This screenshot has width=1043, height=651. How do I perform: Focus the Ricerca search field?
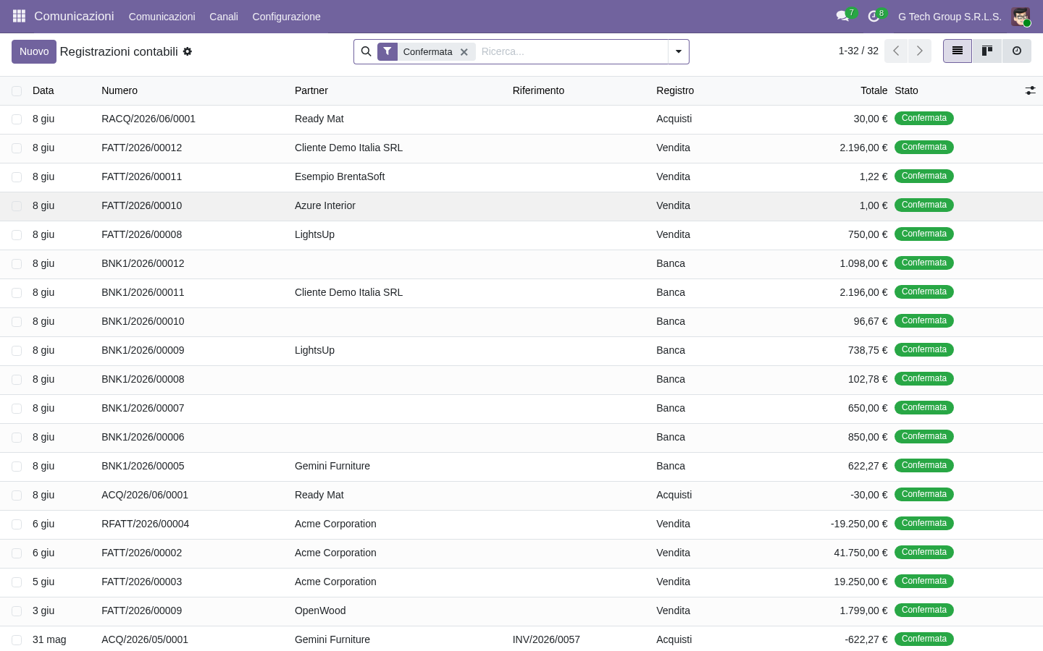[571, 51]
